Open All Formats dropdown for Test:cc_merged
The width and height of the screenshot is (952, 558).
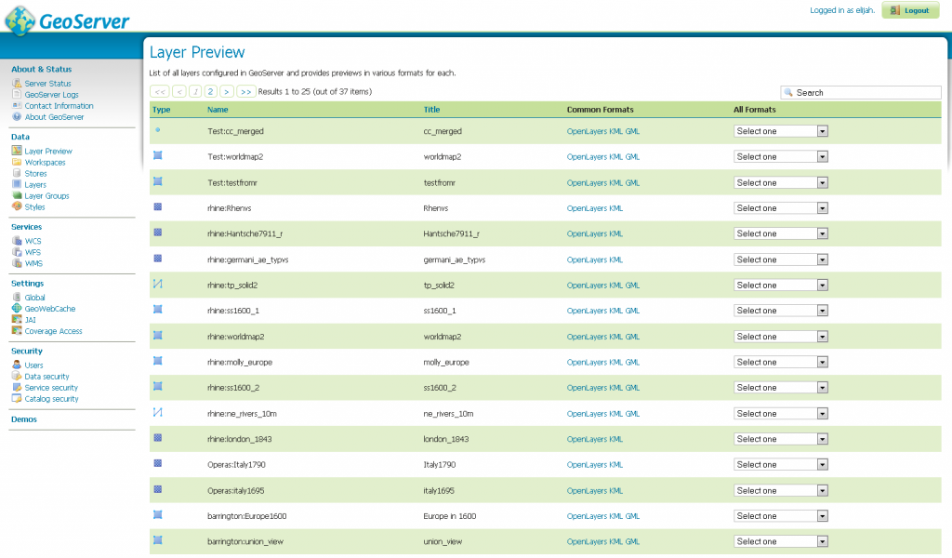pyautogui.click(x=781, y=131)
